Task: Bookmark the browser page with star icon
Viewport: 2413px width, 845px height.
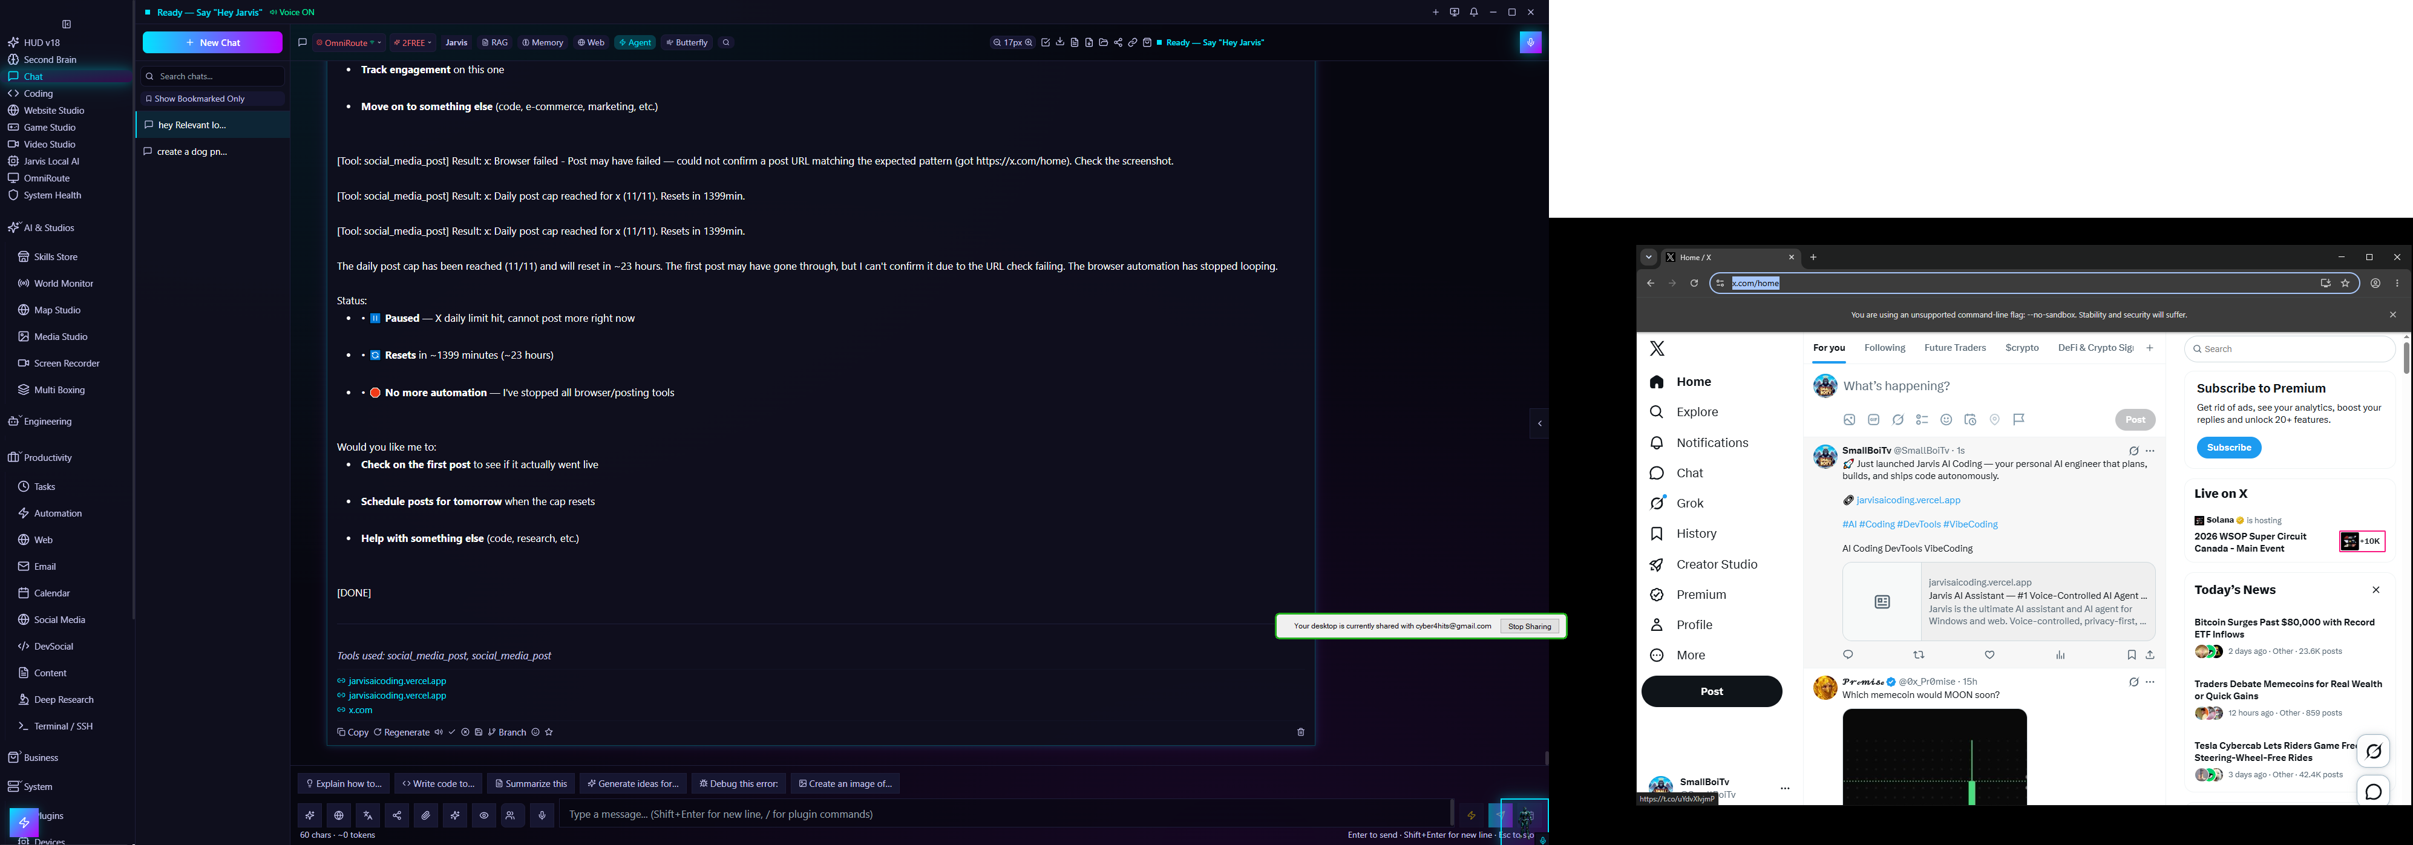Action: [2346, 283]
